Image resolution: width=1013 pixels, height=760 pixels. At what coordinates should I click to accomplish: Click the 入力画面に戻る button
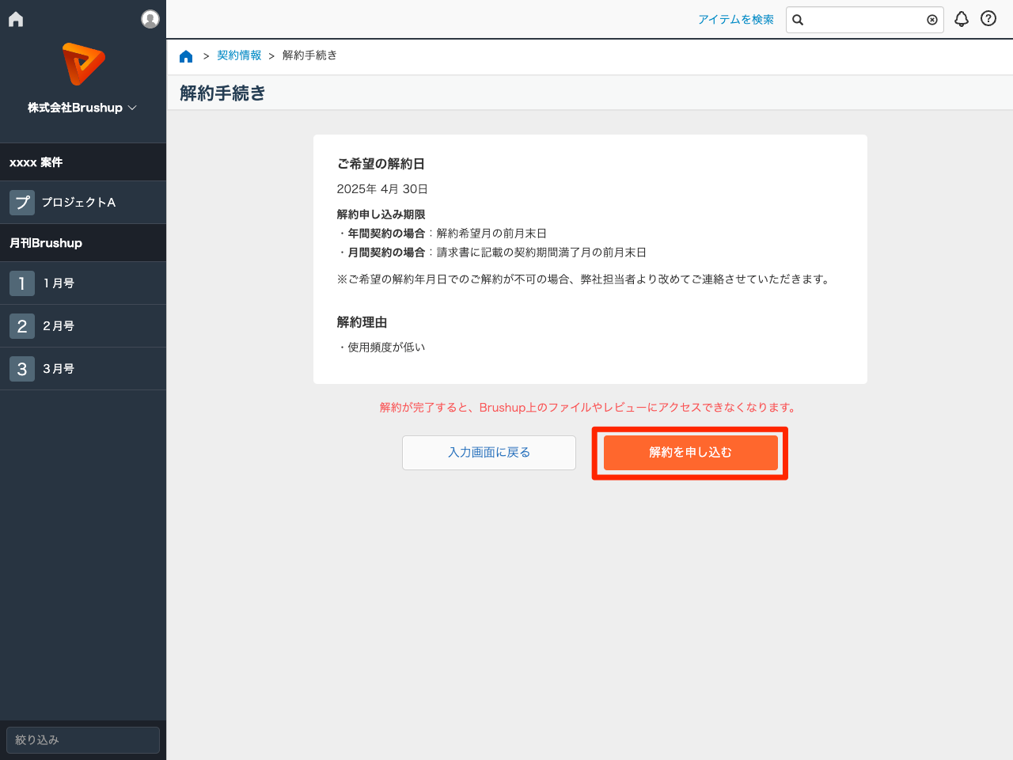point(489,453)
